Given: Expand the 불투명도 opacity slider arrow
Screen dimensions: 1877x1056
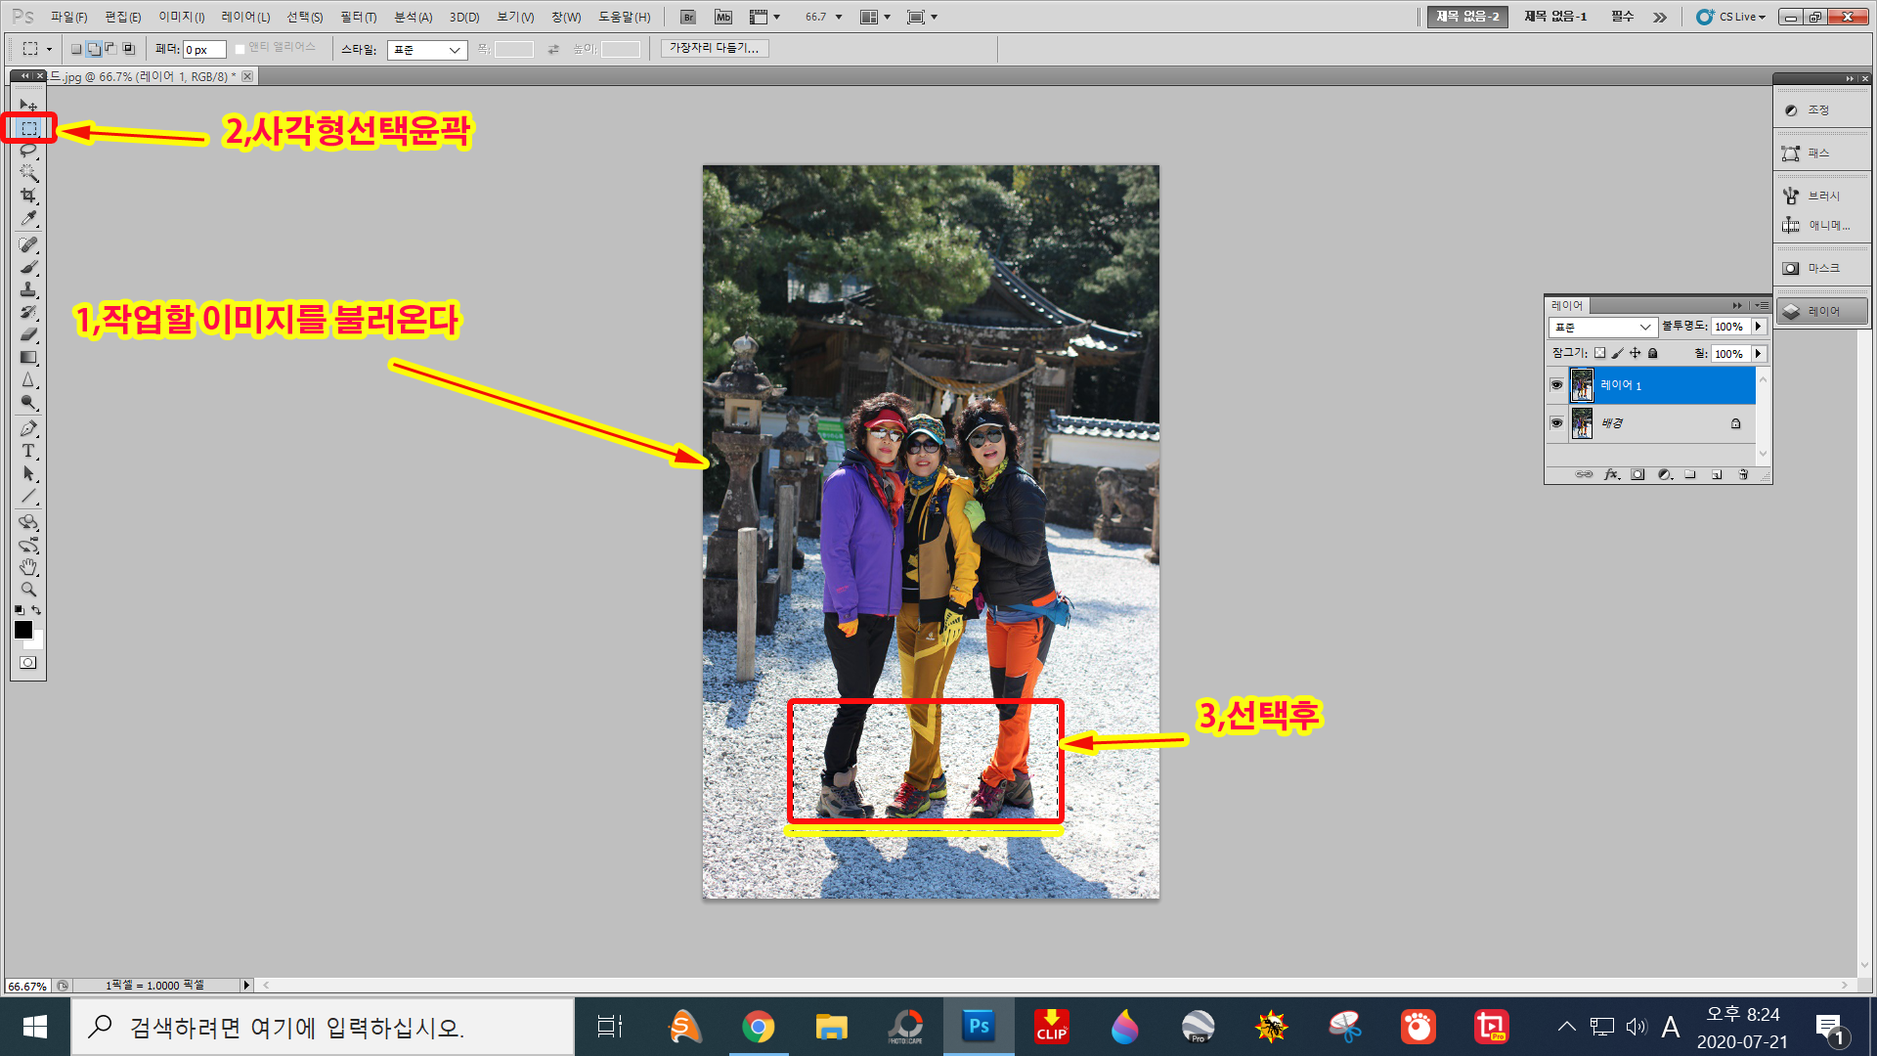Looking at the screenshot, I should 1758,327.
